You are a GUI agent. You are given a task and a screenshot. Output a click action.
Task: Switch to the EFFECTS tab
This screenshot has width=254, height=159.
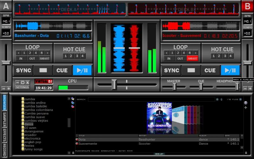point(4,135)
